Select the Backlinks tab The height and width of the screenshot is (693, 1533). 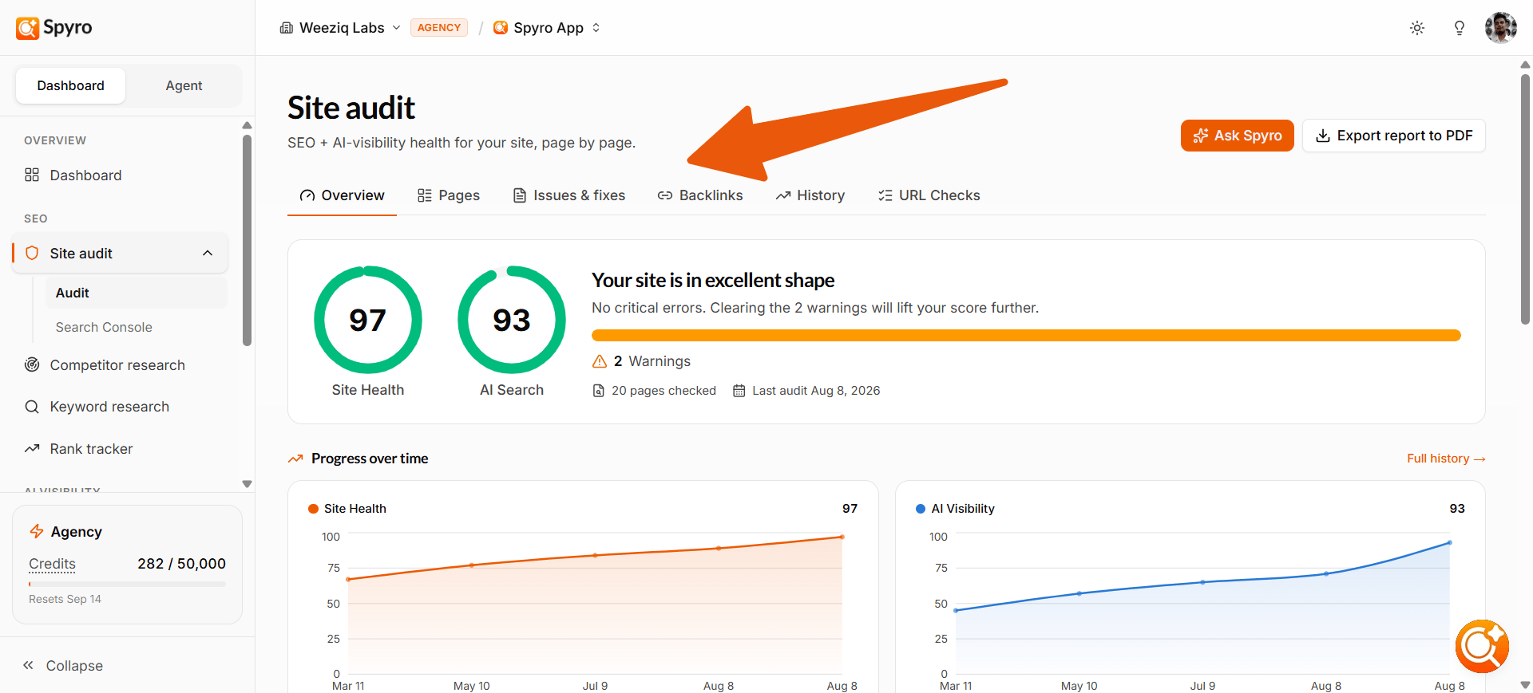[x=700, y=195]
